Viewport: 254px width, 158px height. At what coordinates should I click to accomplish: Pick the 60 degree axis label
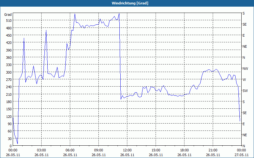pyautogui.click(x=10, y=131)
